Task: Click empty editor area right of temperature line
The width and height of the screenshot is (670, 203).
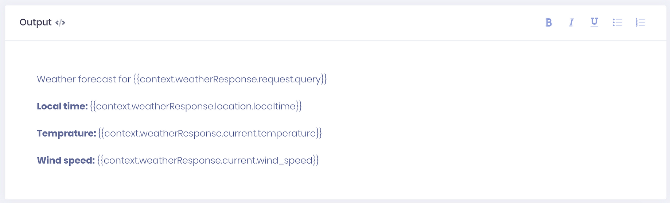Action: pyautogui.click(x=474, y=133)
